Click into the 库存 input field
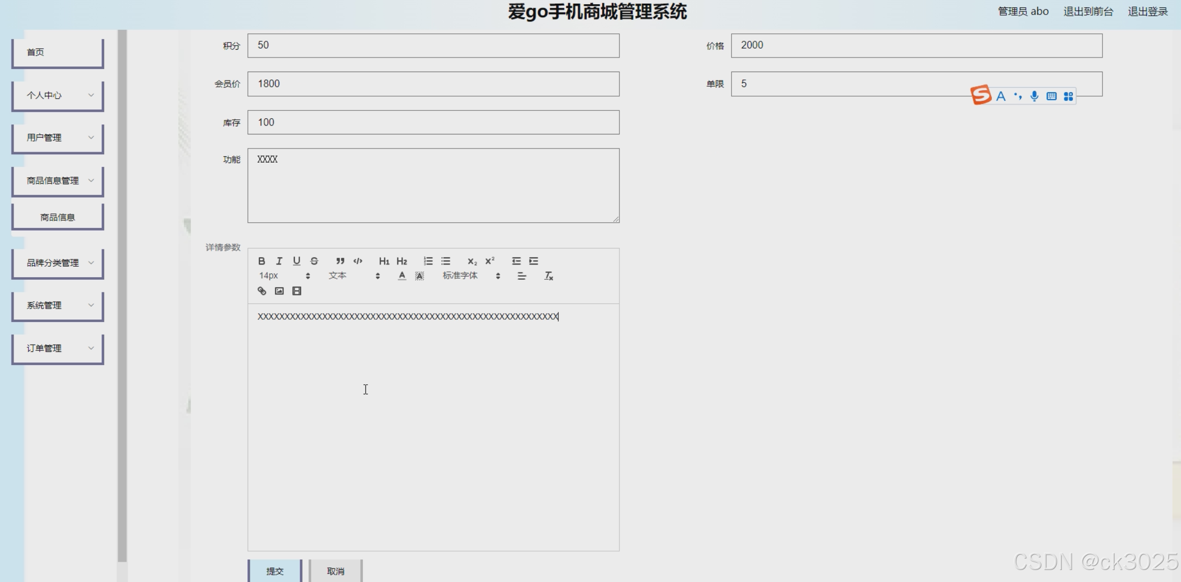Viewport: 1181px width, 582px height. pos(433,122)
